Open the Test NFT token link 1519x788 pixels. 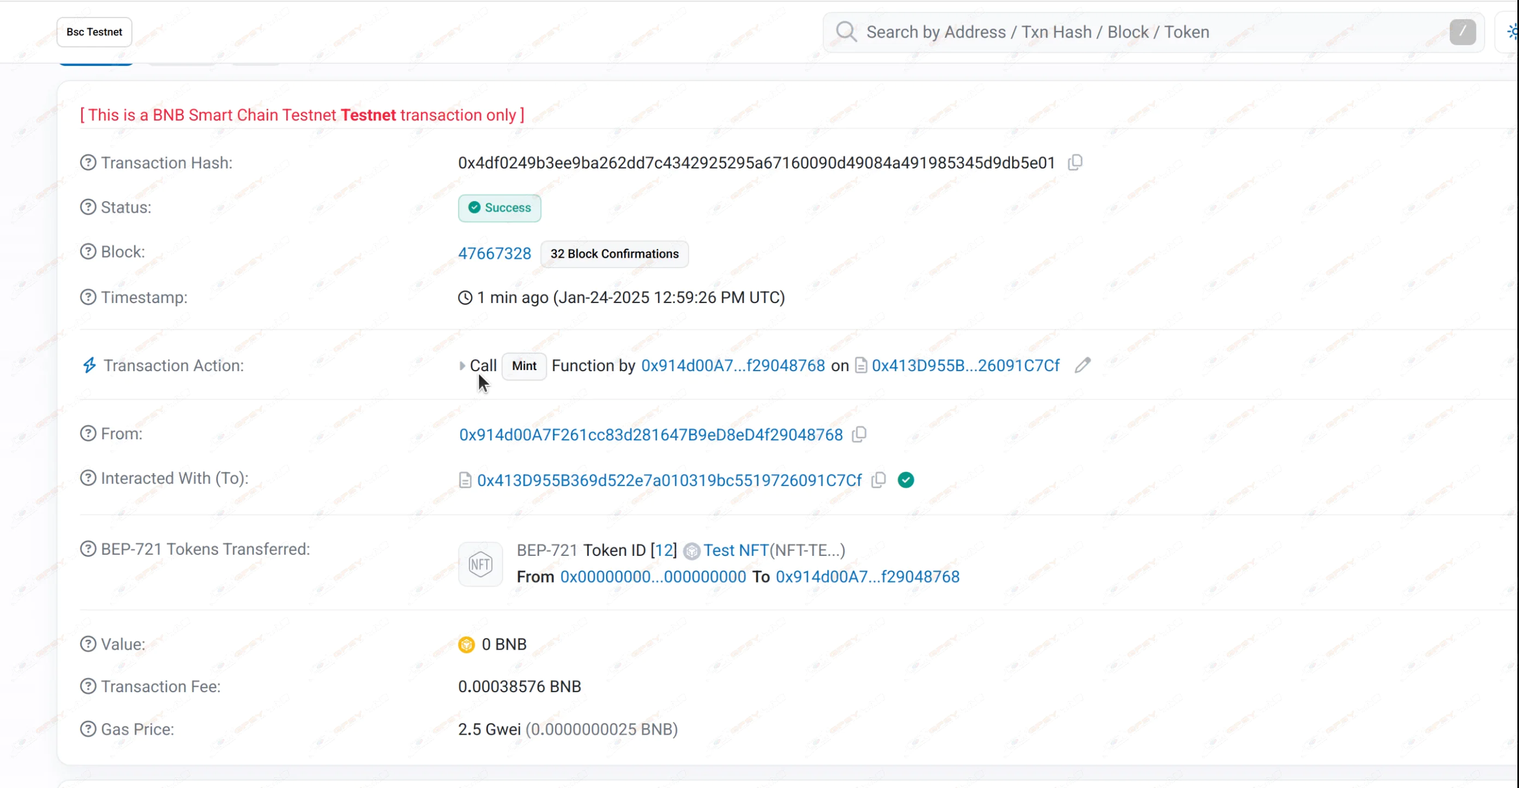736,550
